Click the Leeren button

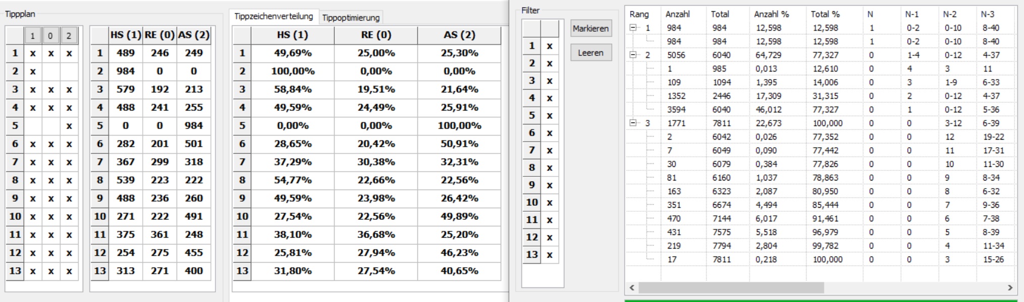coord(591,52)
